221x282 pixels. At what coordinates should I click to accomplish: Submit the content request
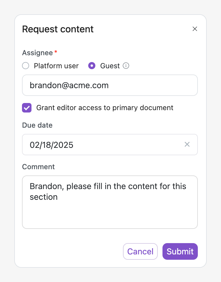[180, 251]
